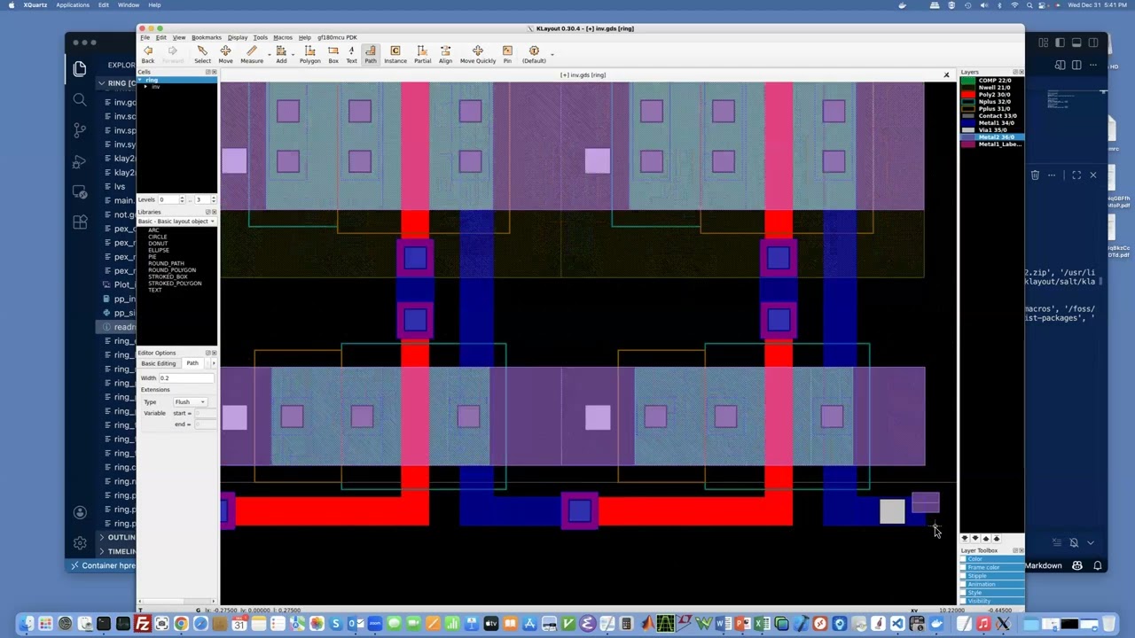Activate the Text tool
This screenshot has height=638, width=1135.
point(351,54)
